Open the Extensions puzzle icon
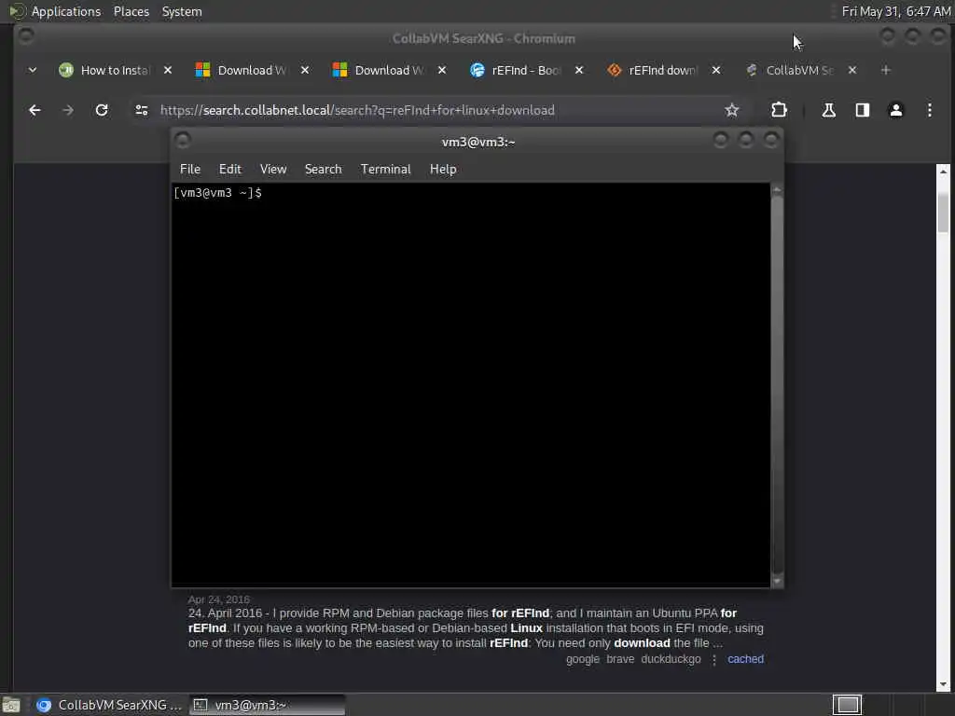The height and width of the screenshot is (716, 955). pyautogui.click(x=779, y=110)
